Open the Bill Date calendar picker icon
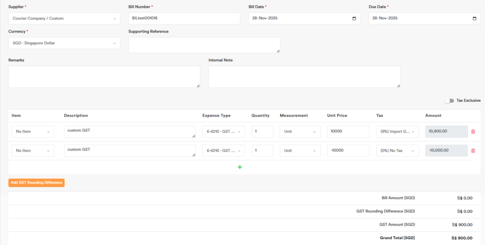Screen dimensions: 485x245 354,18
